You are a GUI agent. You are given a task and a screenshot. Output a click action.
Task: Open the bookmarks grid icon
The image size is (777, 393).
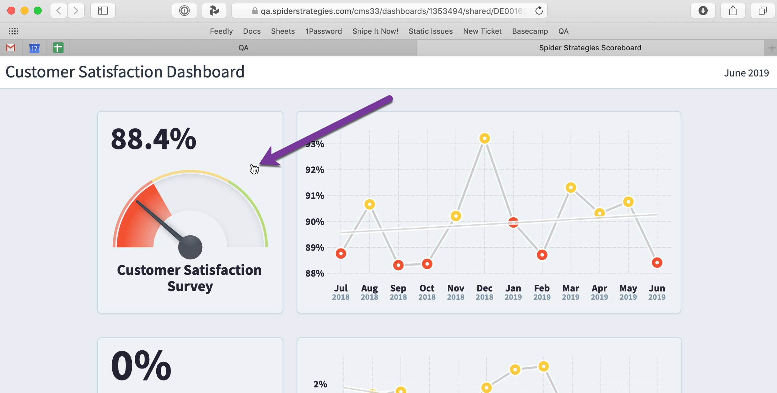coord(13,31)
